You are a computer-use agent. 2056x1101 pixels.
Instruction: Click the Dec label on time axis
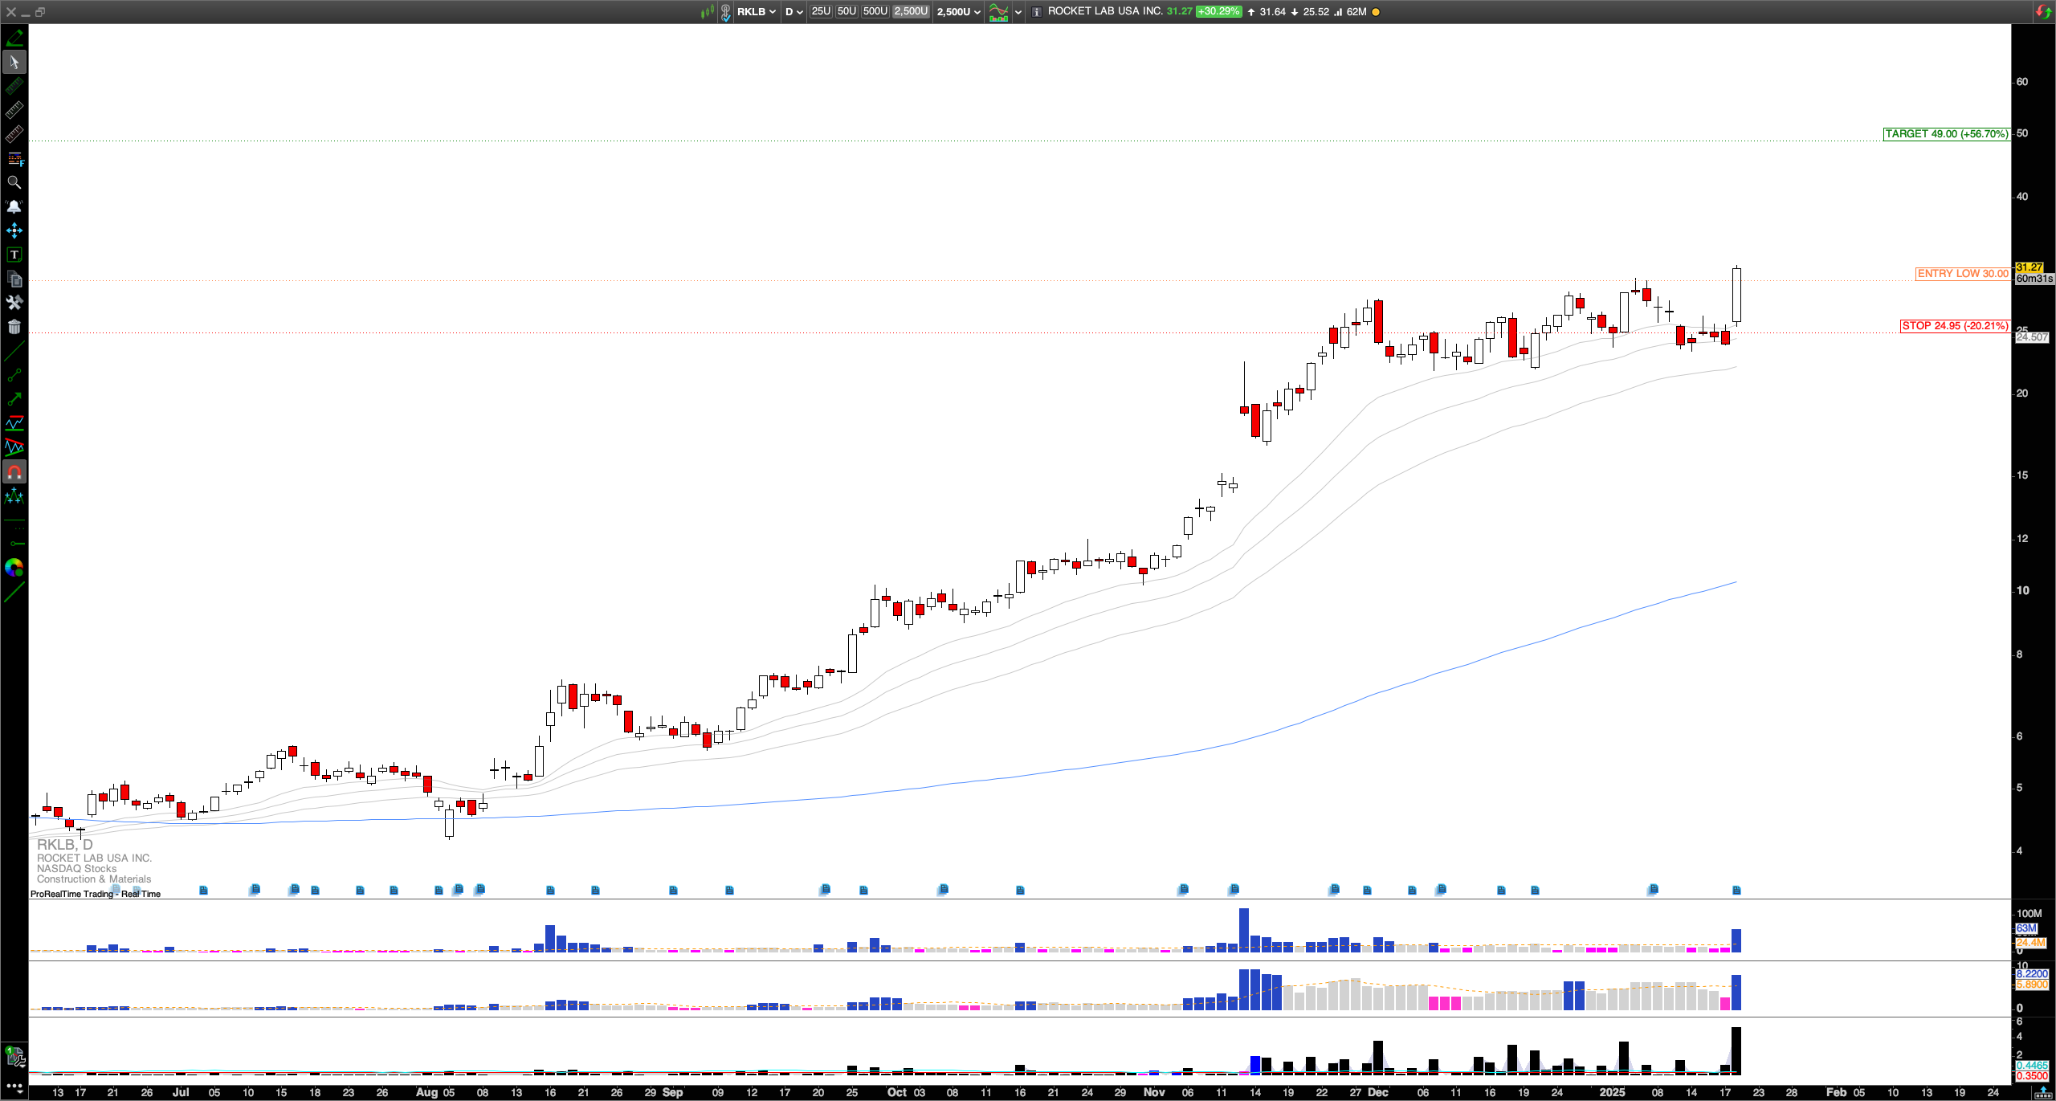[1377, 1092]
